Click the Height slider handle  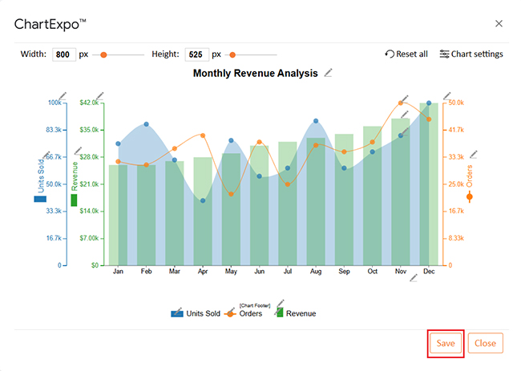pos(232,54)
